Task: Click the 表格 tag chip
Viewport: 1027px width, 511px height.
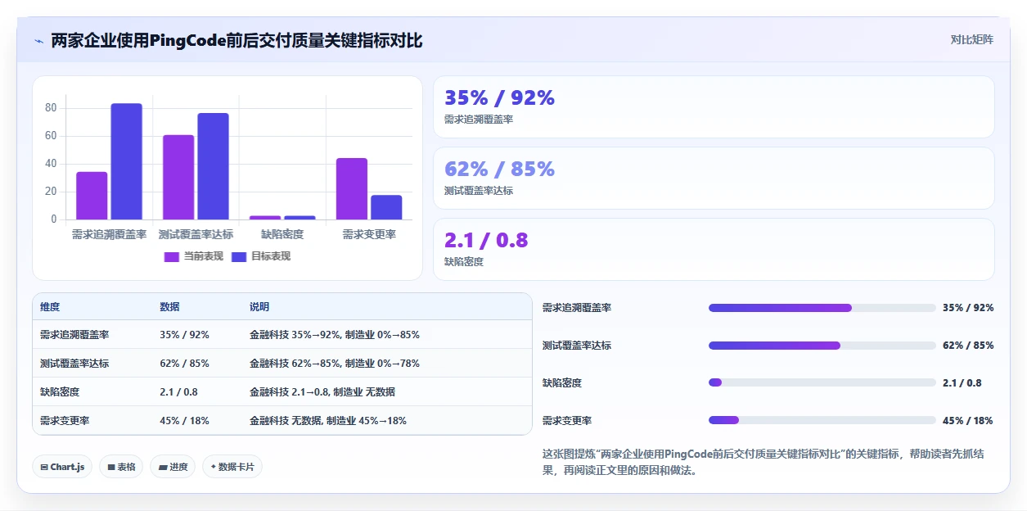Action: 121,467
